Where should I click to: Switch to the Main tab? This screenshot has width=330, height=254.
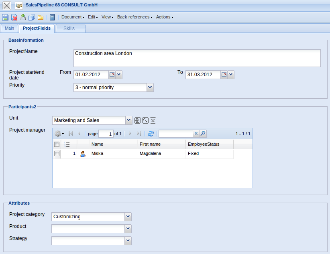[10, 28]
